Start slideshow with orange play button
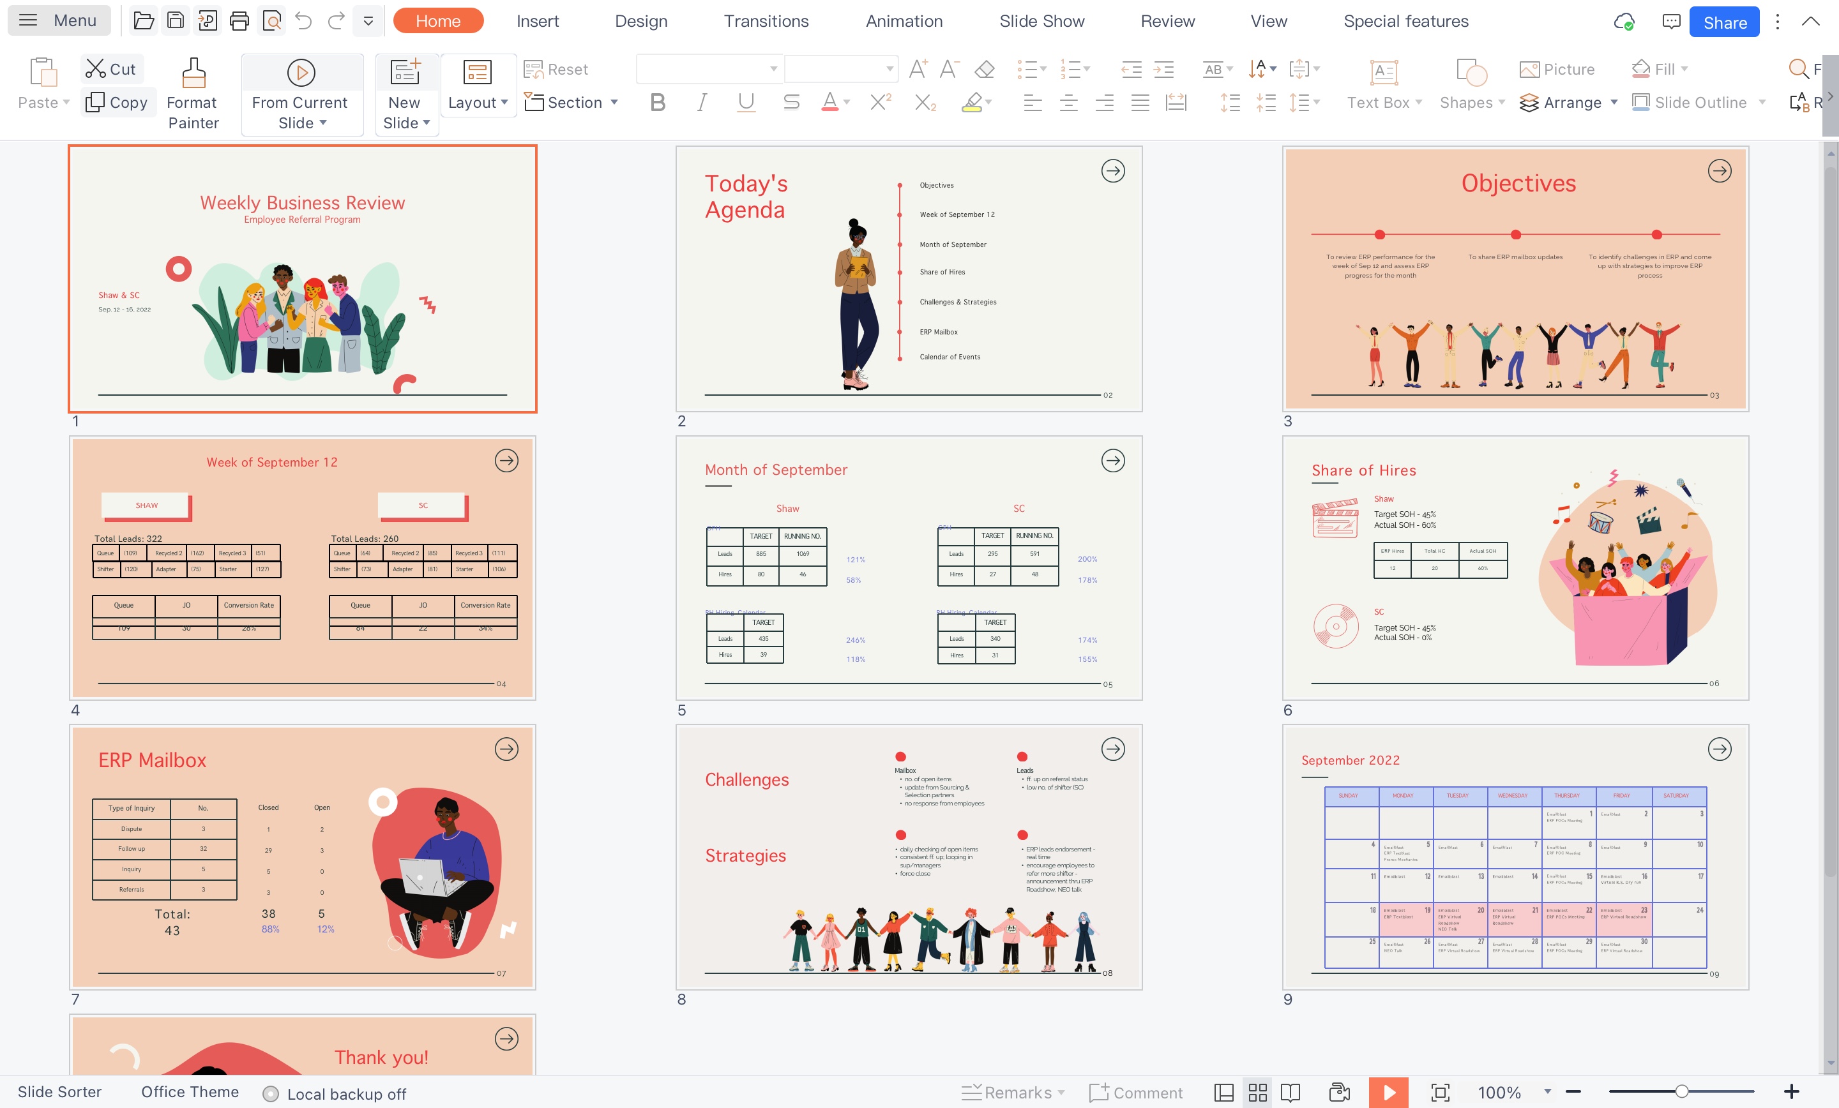Image resolution: width=1839 pixels, height=1108 pixels. (x=1388, y=1092)
